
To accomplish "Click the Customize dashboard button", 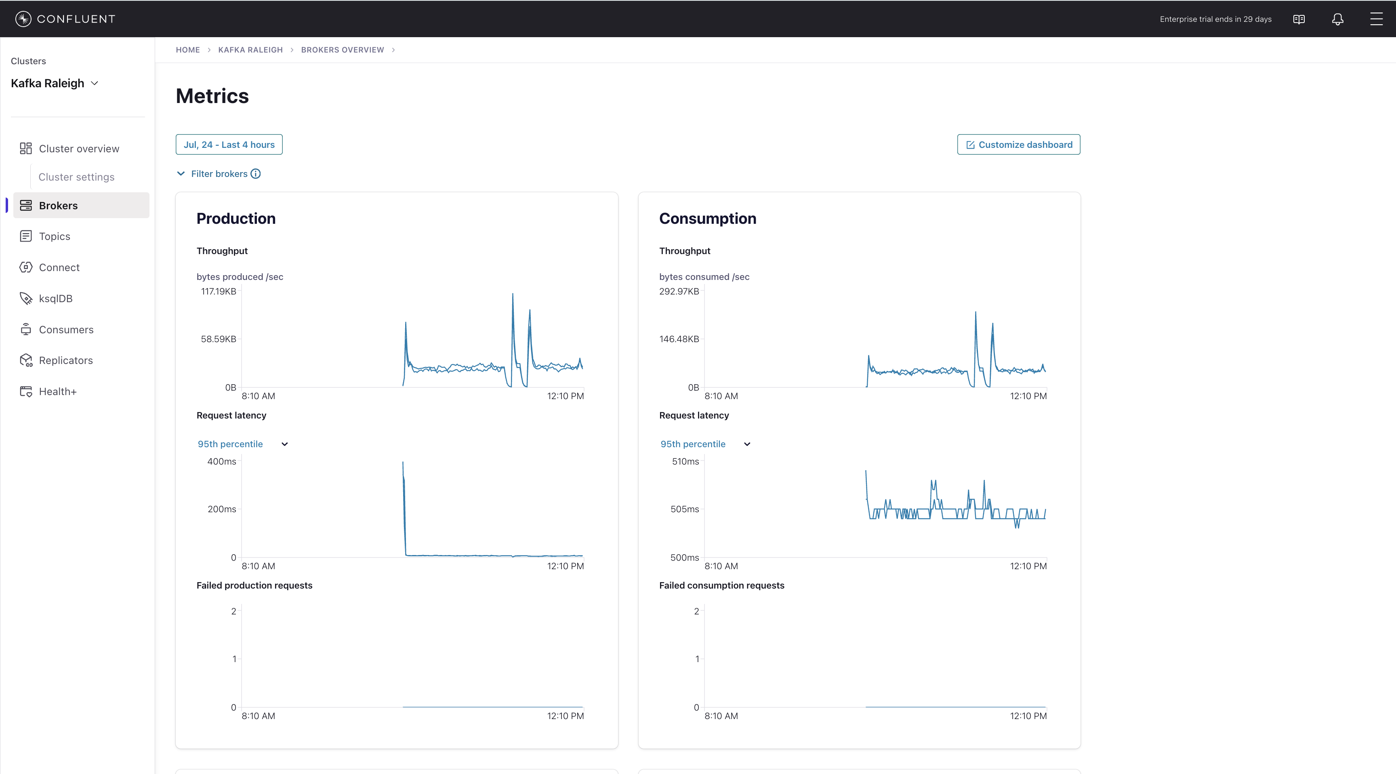I will pyautogui.click(x=1018, y=145).
